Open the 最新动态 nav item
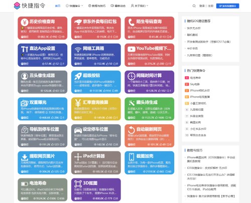 pos(118,6)
